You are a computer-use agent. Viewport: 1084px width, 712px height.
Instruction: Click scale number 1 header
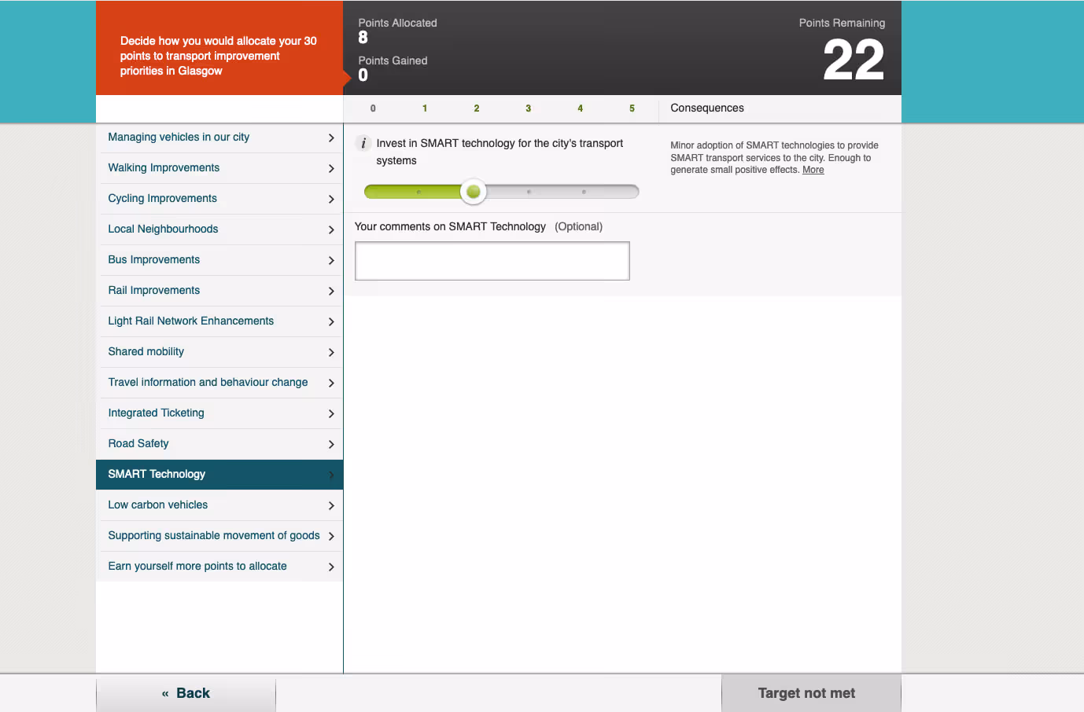coord(425,108)
